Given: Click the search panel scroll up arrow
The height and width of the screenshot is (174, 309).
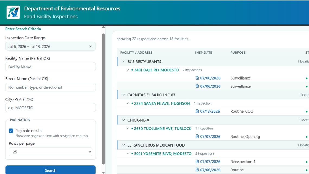Looking at the screenshot, I should tap(104, 27).
